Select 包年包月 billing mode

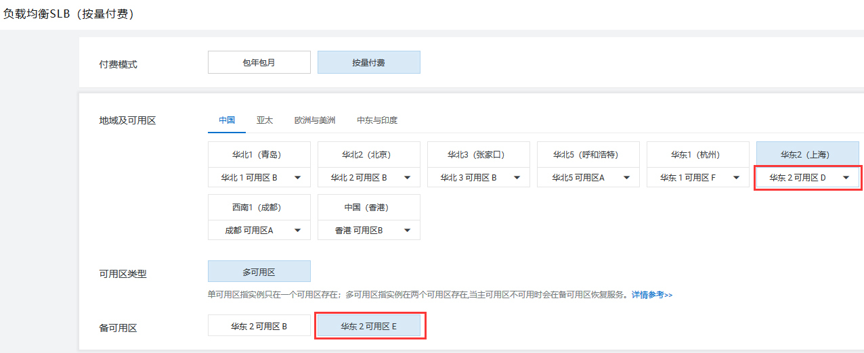pyautogui.click(x=259, y=62)
